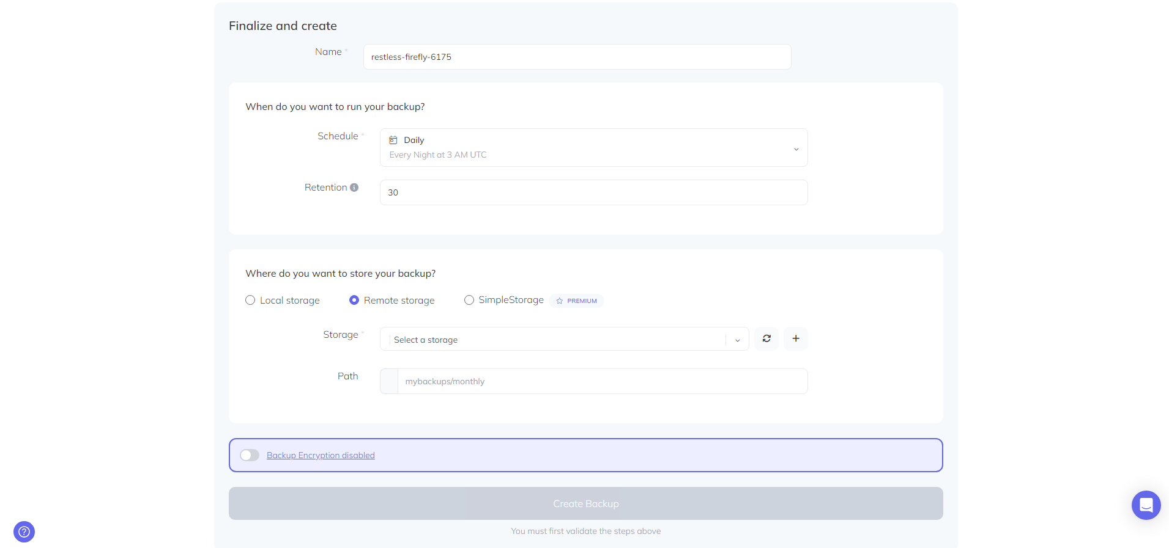Click the Retention info icon
The image size is (1169, 548).
point(354,188)
